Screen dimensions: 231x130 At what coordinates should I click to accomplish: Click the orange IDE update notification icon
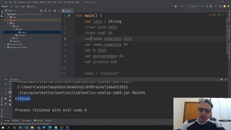click(x=225, y=6)
